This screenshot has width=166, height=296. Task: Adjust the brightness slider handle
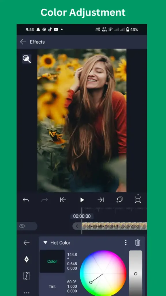tap(136, 274)
